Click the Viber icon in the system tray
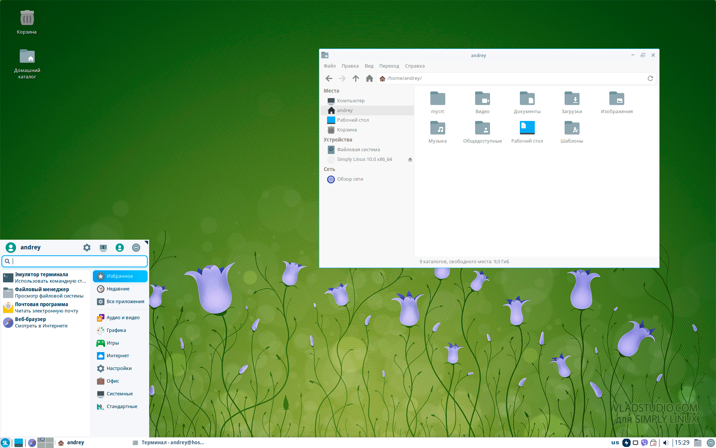The height and width of the screenshot is (448, 716). click(644, 443)
